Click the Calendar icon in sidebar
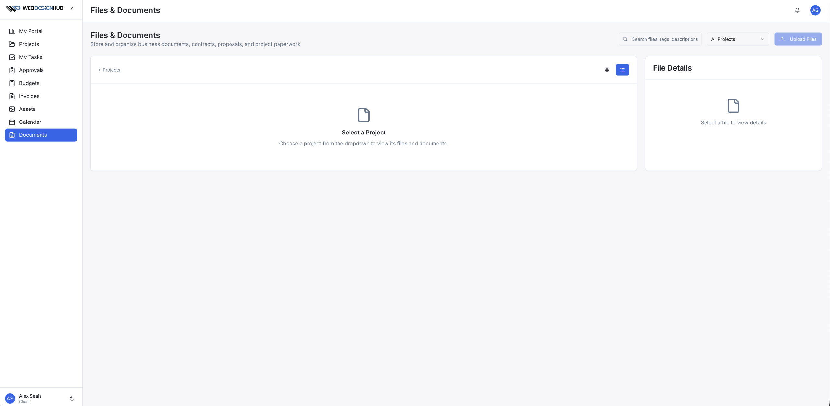The image size is (830, 406). pyautogui.click(x=12, y=122)
